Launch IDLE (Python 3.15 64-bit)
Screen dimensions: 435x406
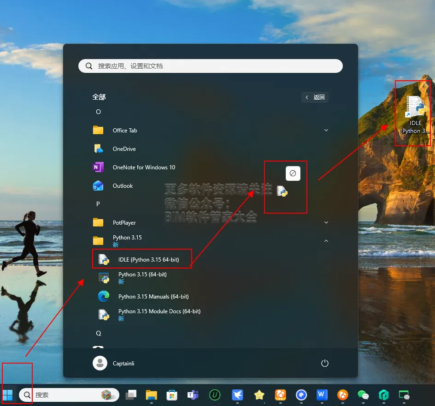tap(142, 259)
